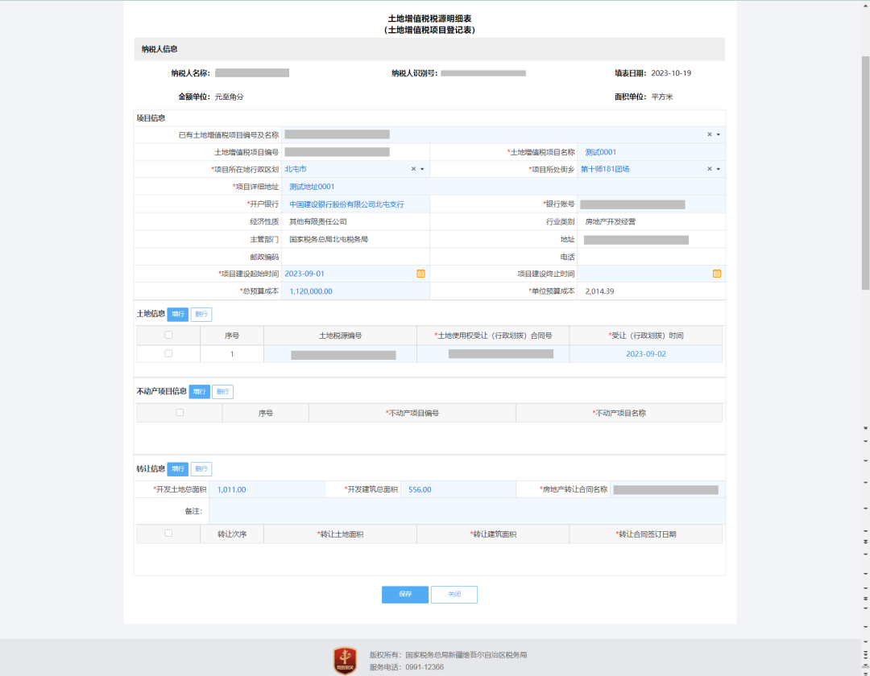Screen dimensions: 870x676
Task: Delete a row in 转让信息 section
Action: point(201,468)
